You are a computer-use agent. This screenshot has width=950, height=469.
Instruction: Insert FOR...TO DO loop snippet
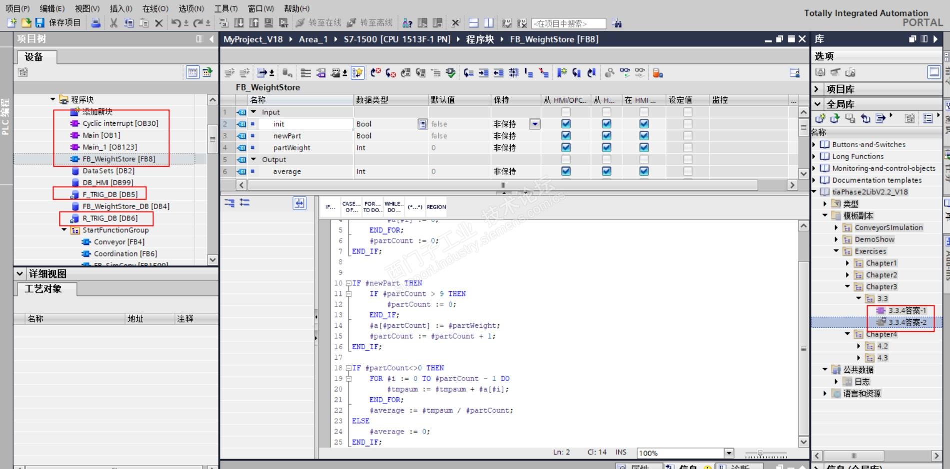click(x=372, y=207)
